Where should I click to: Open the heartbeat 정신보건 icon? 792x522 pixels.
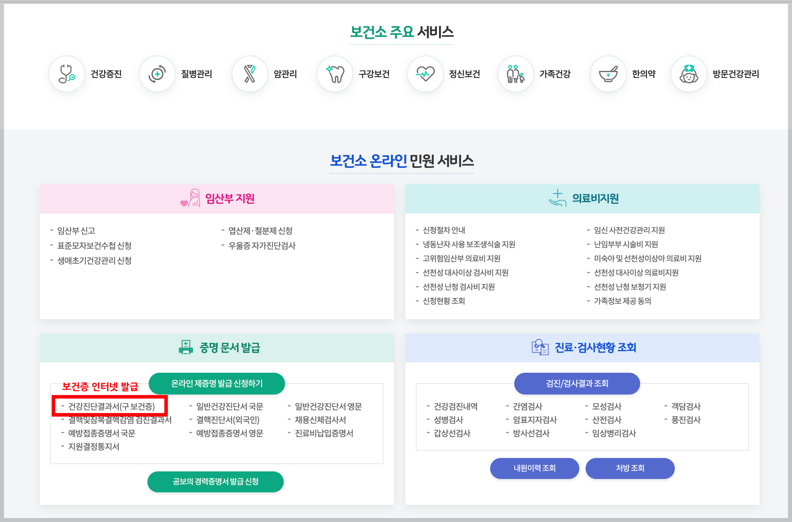(x=425, y=74)
